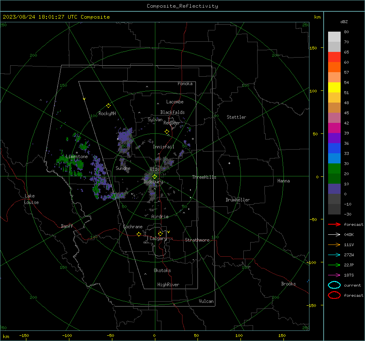
Task: Click the green 22JP arrow icon
Action: (x=334, y=265)
